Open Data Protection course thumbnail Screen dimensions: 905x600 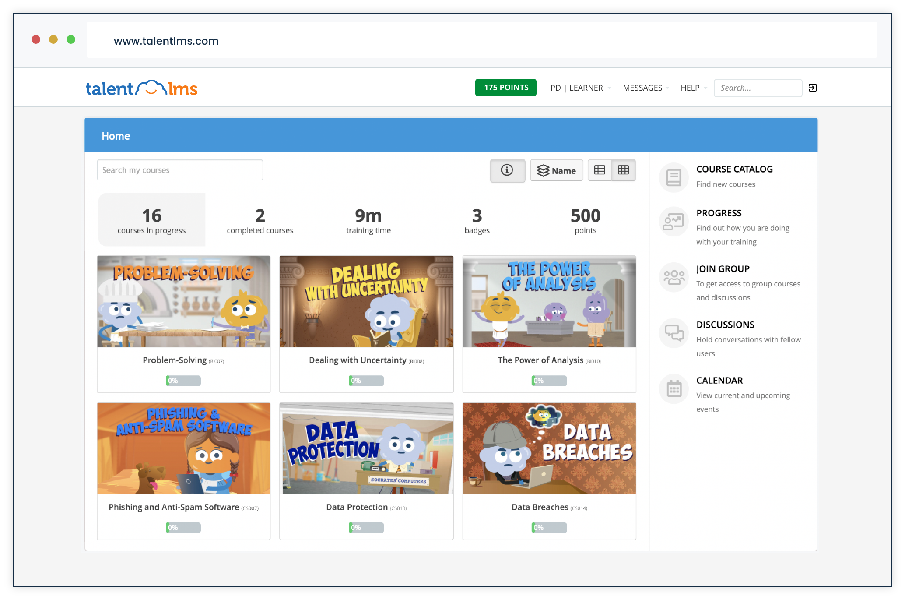pyautogui.click(x=366, y=448)
